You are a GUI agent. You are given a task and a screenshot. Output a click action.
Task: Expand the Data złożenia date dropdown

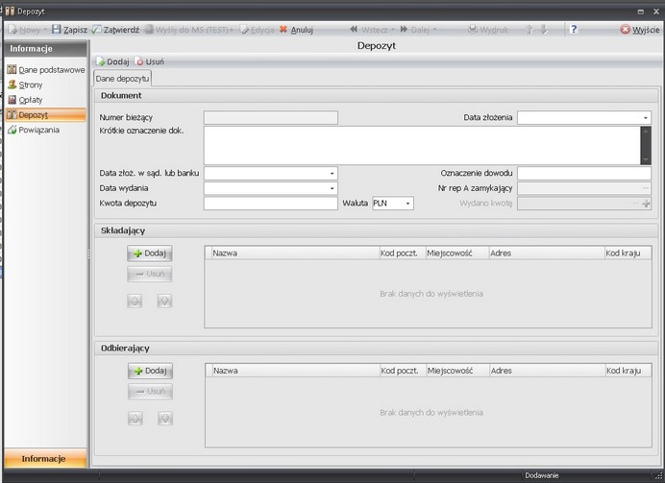646,118
